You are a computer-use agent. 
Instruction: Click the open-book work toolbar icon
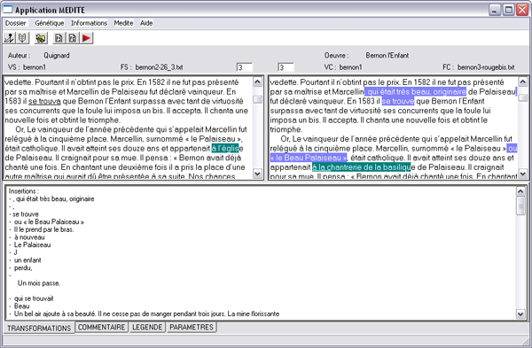(x=23, y=38)
